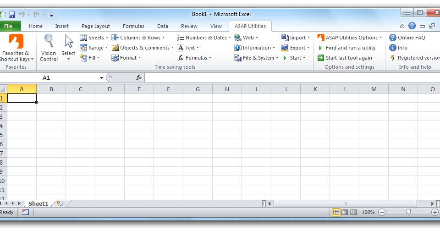This screenshot has width=440, height=231.
Task: Open the Format utilities menu
Action: click(x=126, y=58)
